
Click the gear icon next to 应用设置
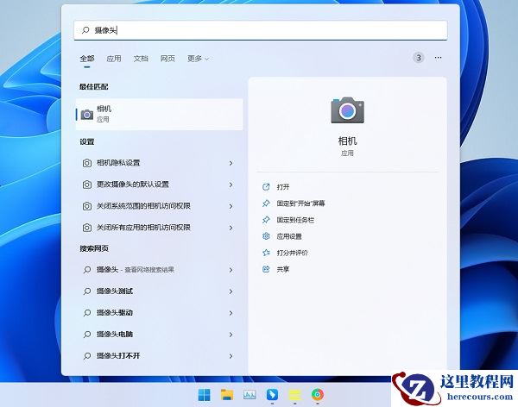266,236
